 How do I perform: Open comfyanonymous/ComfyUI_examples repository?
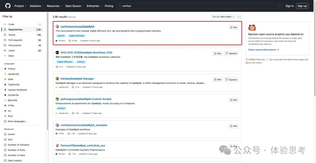click(84, 125)
